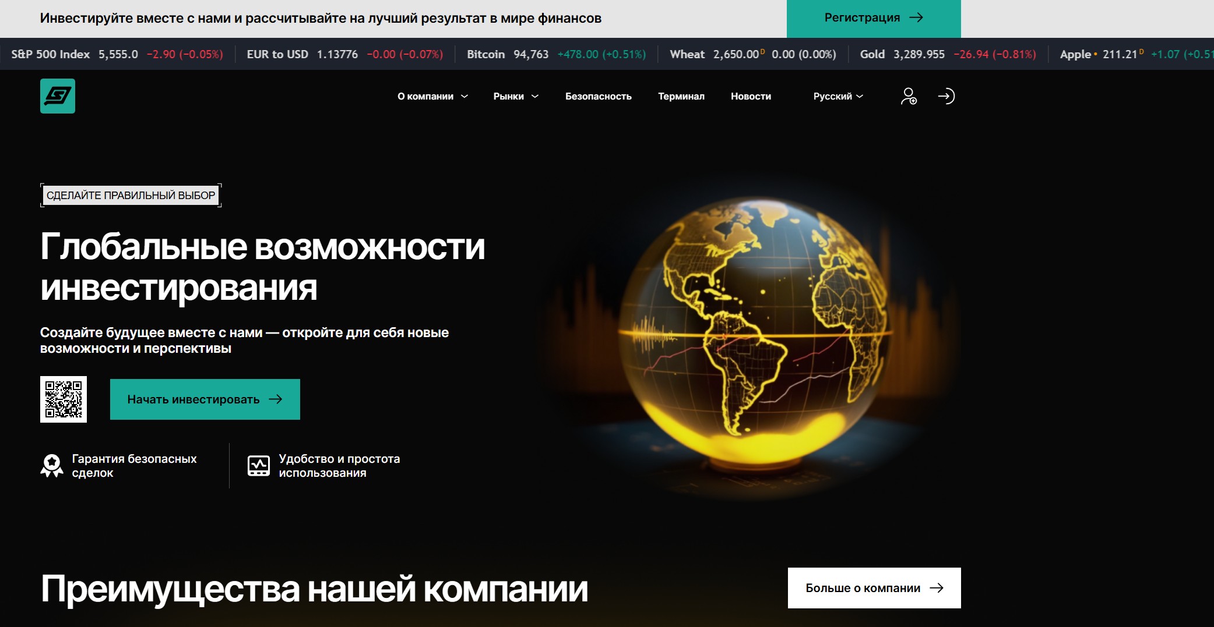Click the safe deals guarantee ribbon icon
This screenshot has height=627, width=1214.
(x=52, y=466)
